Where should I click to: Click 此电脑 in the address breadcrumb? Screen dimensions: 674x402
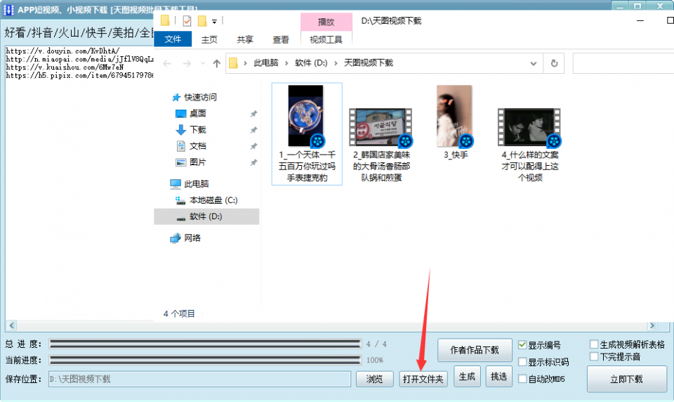click(x=266, y=63)
